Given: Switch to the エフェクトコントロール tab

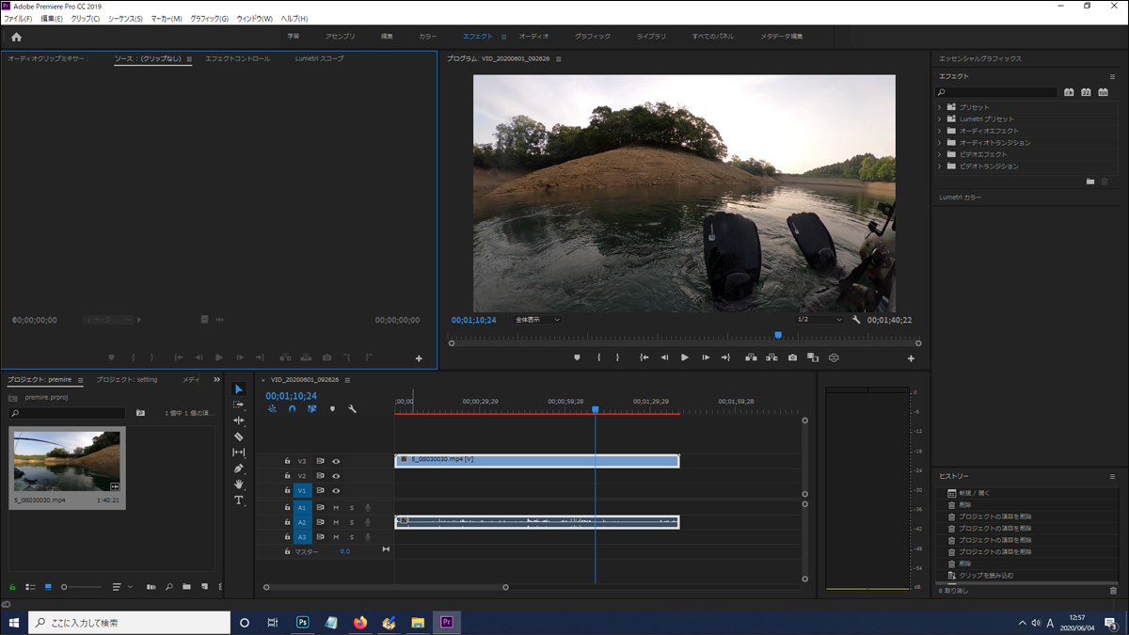Looking at the screenshot, I should 237,58.
